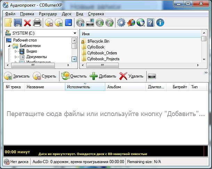
Task: Open the SYSTEM (C:) drive dropdown
Action: pyautogui.click(x=75, y=33)
